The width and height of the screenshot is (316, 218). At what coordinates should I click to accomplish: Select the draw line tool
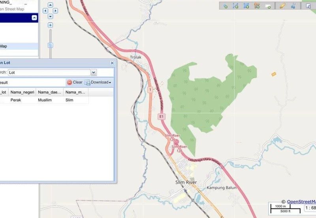click(235, 6)
